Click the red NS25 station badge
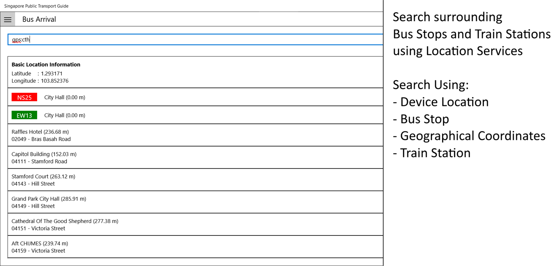Image resolution: width=557 pixels, height=266 pixels. pyautogui.click(x=24, y=97)
